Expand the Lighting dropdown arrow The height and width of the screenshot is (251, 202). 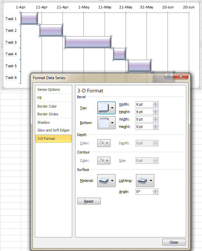151,181
